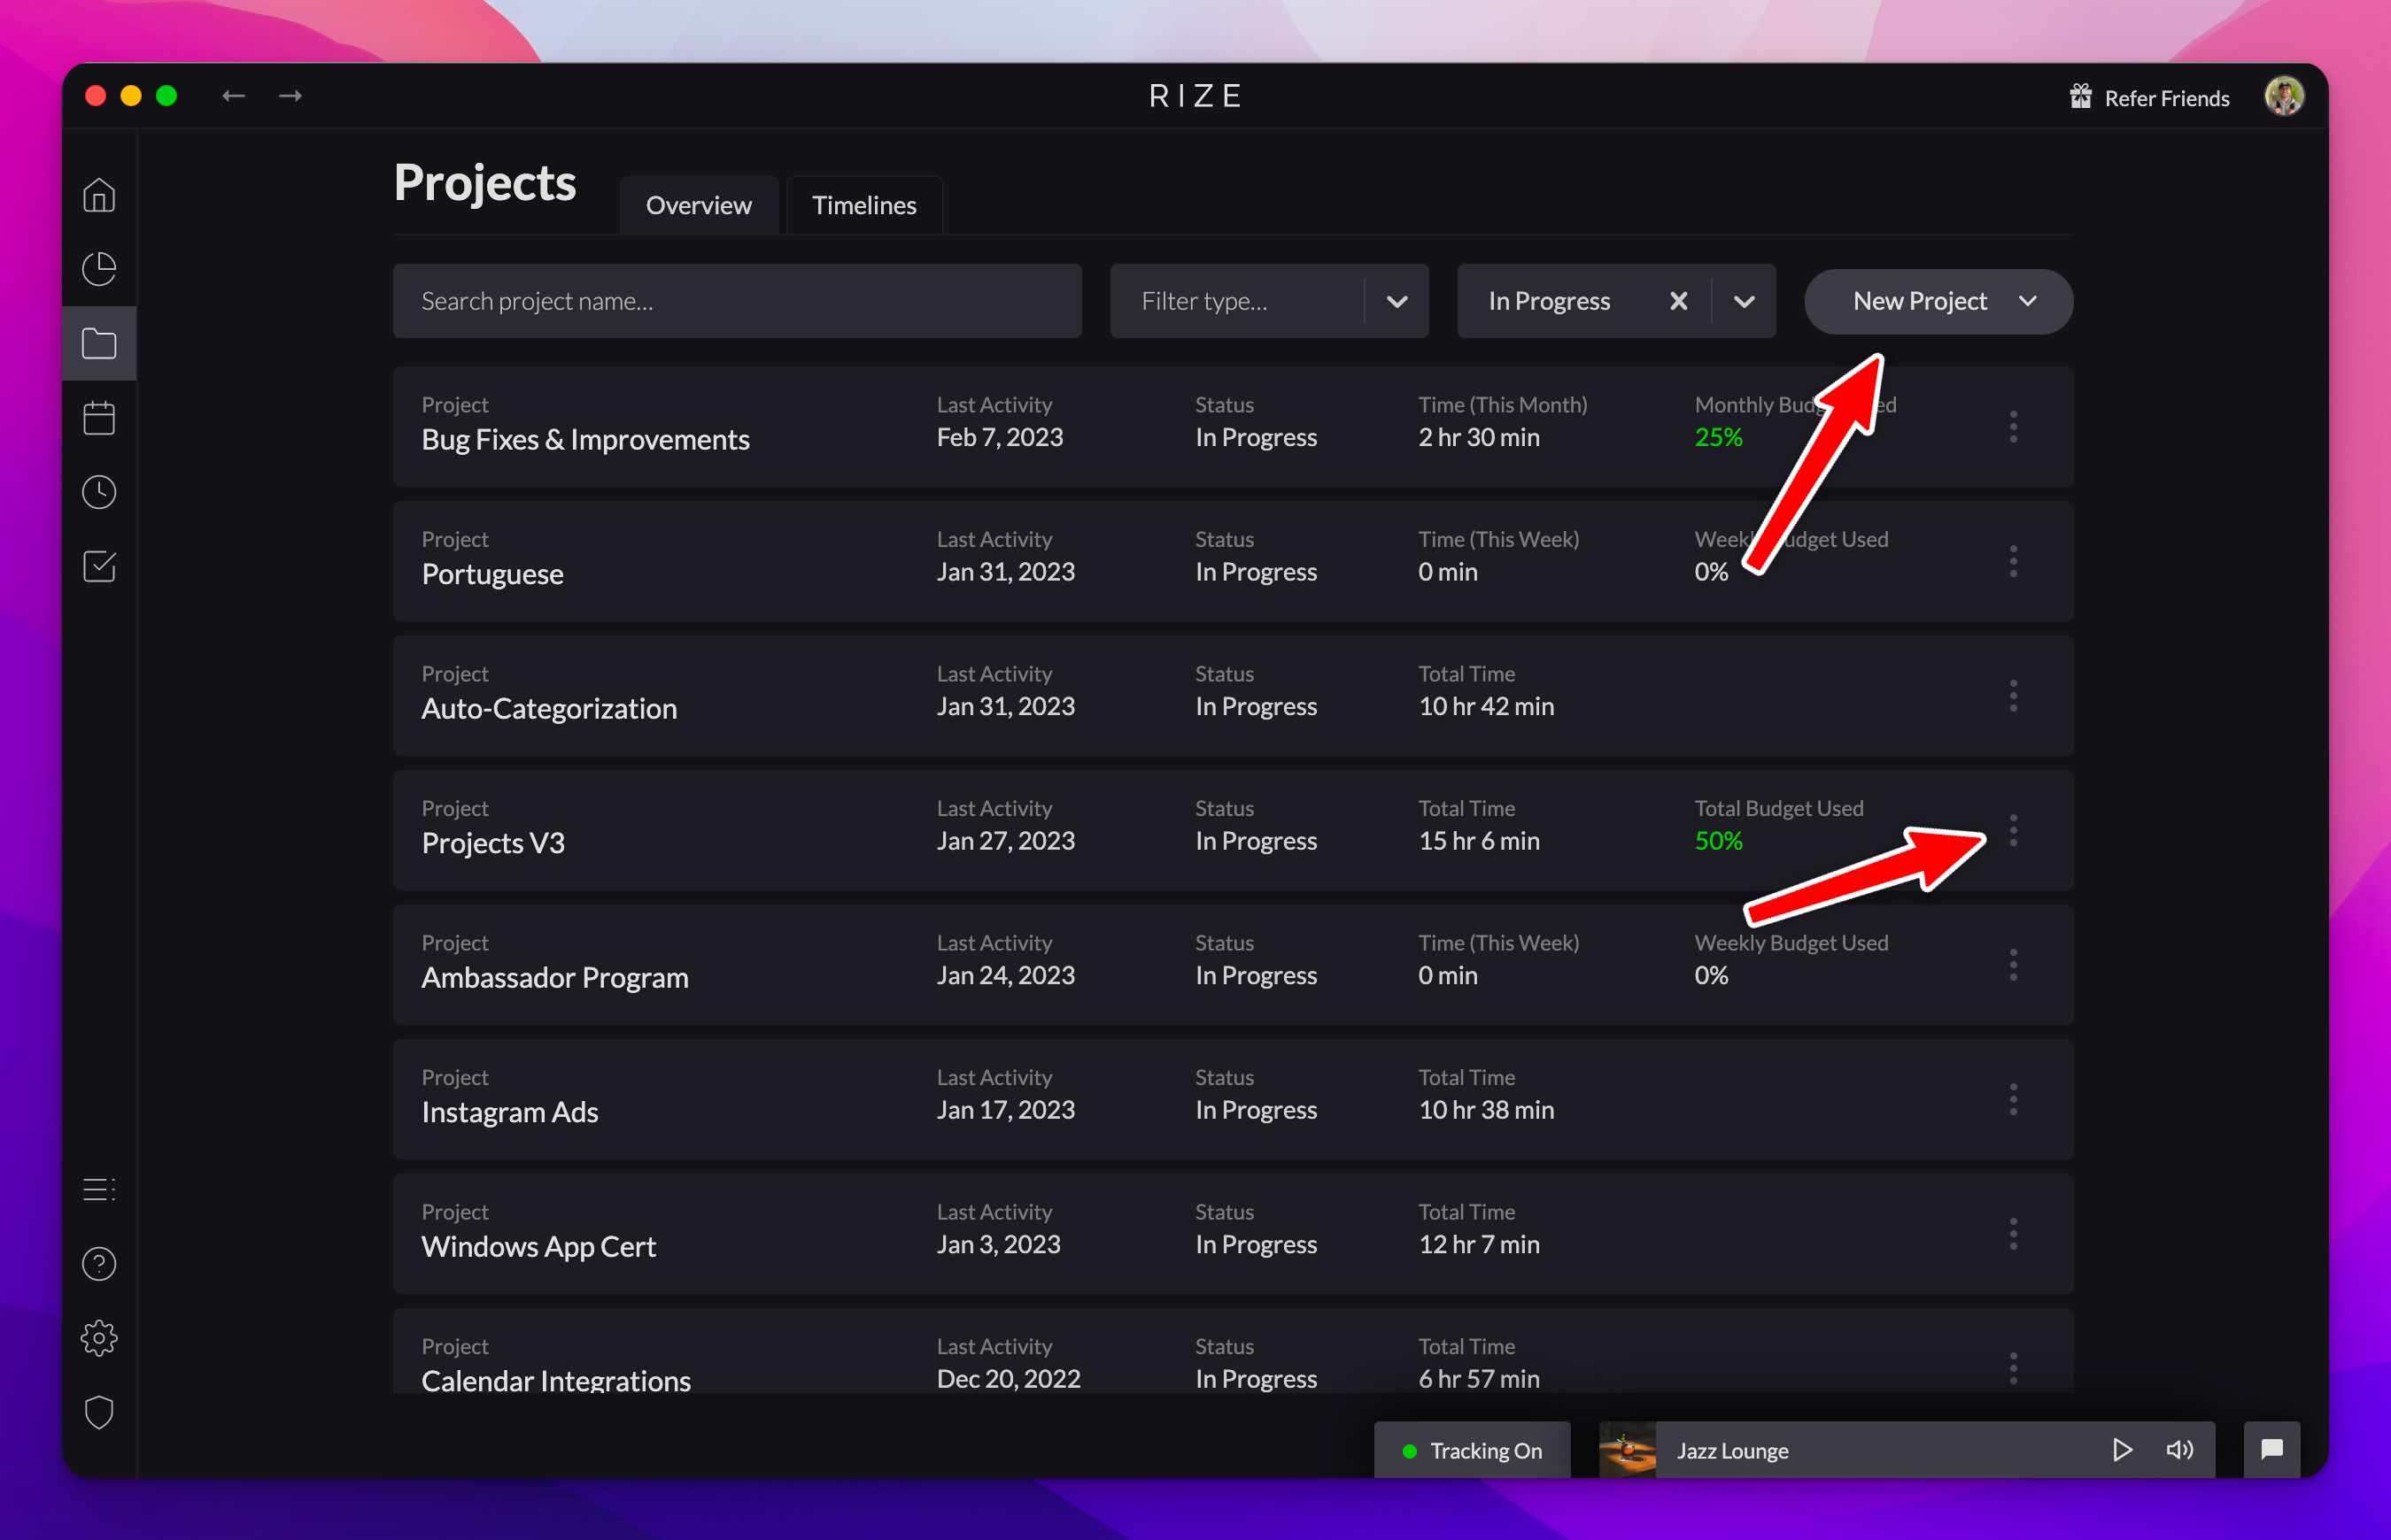Open the checkmark tasks sidebar icon
Viewport: 2391px width, 1540px height.
99,566
